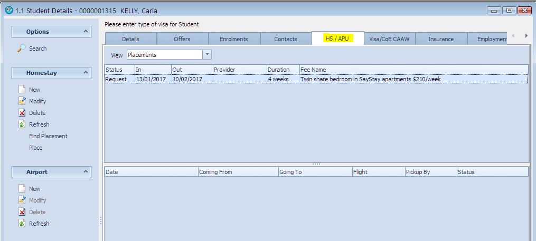536x241 pixels.
Task: Sort by the Provider column header
Action: [x=239, y=70]
